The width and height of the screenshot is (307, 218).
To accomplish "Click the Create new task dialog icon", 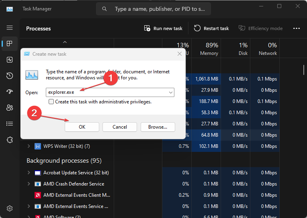I will 27,54.
